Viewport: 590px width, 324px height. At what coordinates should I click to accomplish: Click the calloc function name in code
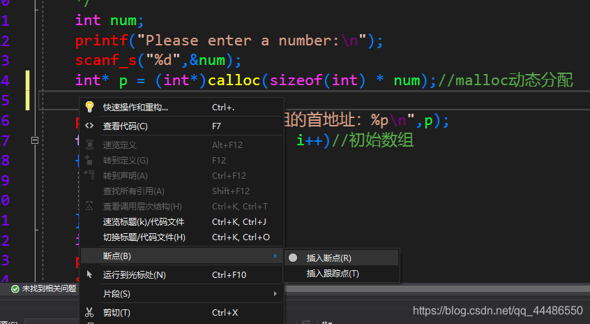point(234,80)
